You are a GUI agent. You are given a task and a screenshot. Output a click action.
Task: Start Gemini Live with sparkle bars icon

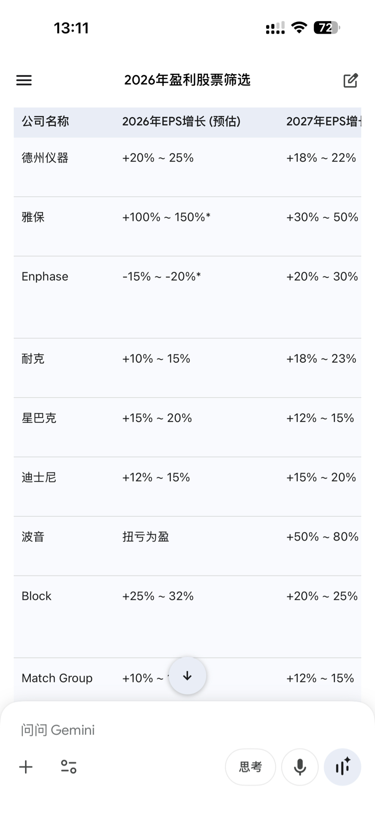343,767
